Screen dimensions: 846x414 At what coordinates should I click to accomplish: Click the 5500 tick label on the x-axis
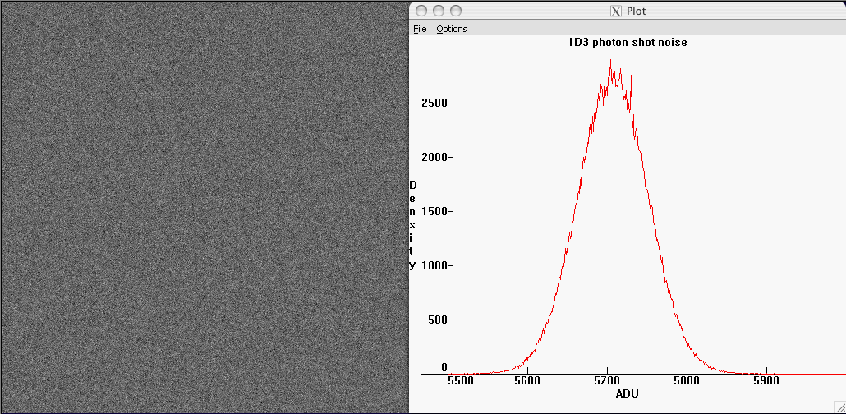(x=461, y=381)
